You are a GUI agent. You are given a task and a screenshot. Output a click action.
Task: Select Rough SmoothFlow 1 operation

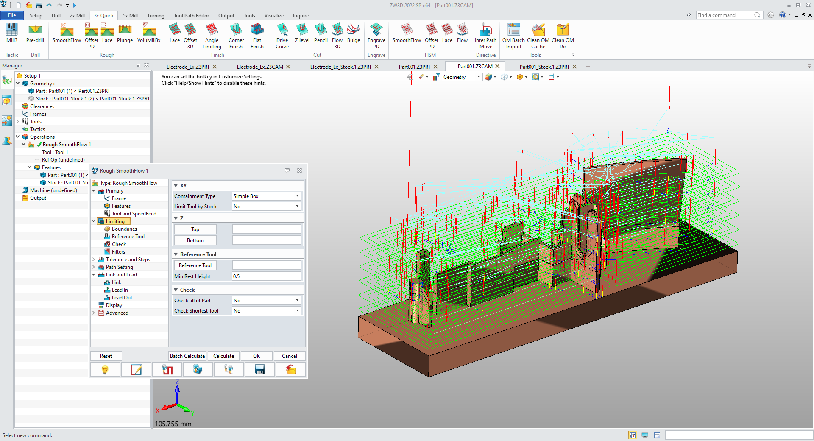point(67,145)
